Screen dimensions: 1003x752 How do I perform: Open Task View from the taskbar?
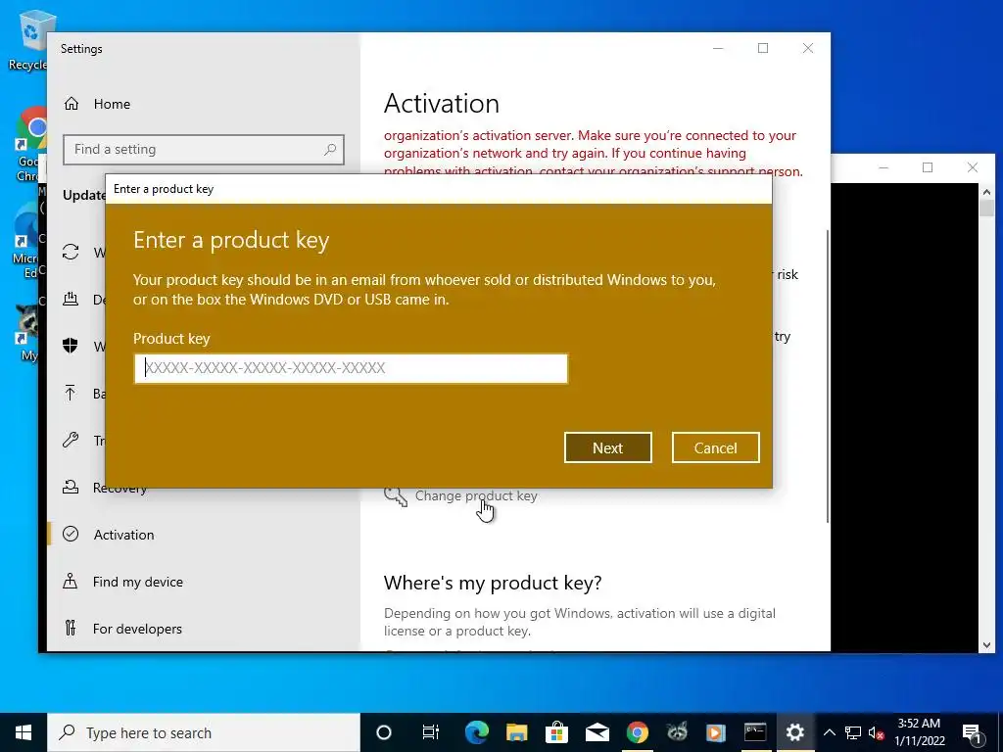point(431,732)
